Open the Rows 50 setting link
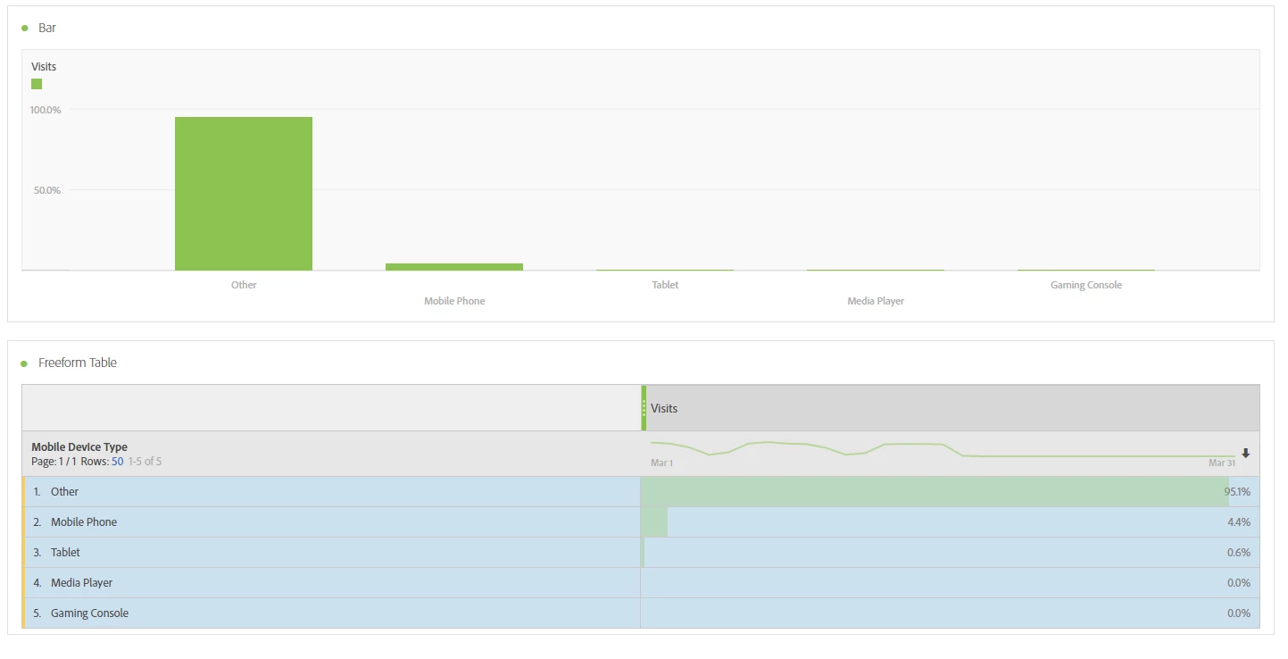The image size is (1288, 659). pyautogui.click(x=117, y=462)
